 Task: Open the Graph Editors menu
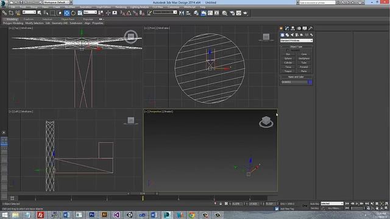[104, 7]
